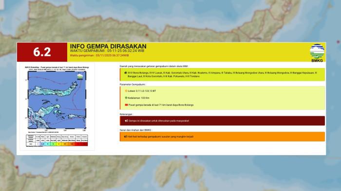Viewport: 341px width, 191px height.
Task: Click the 'Kedalaman: 103 Km' text
Action: click(138, 98)
